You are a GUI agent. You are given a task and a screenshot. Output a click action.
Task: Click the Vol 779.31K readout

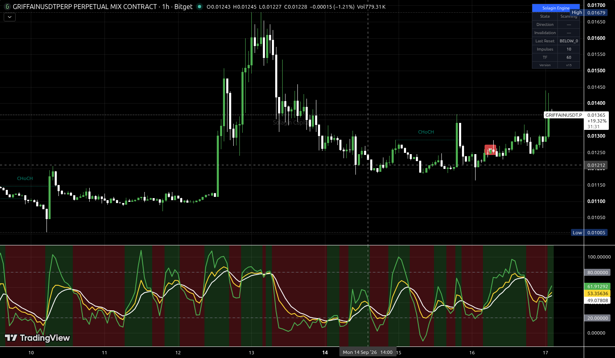click(371, 7)
